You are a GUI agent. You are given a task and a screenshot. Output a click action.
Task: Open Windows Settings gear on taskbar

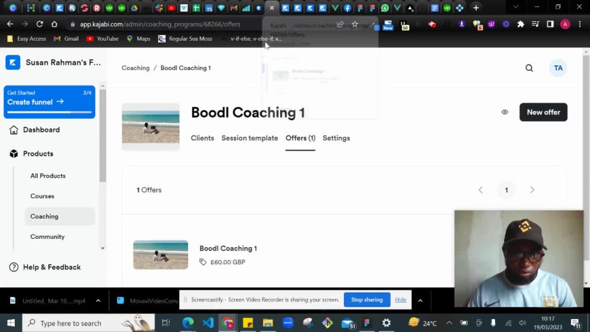click(x=386, y=323)
